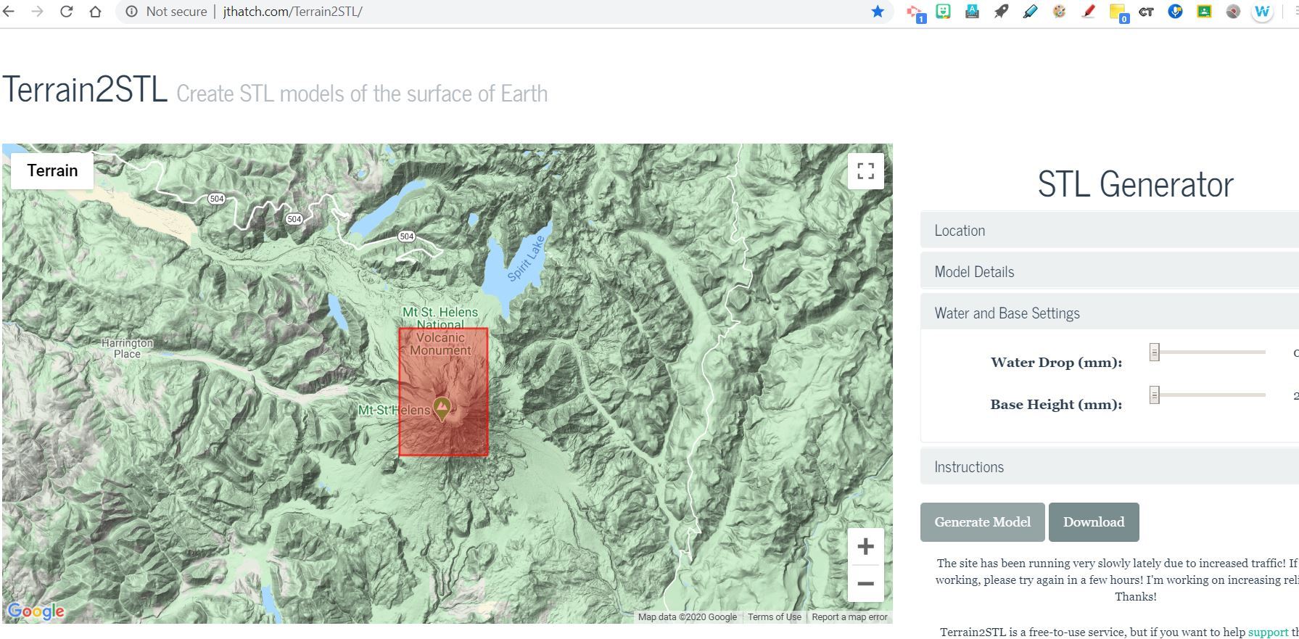This screenshot has height=639, width=1299.
Task: Click the Spirit Lake label on the map
Action: (x=525, y=259)
